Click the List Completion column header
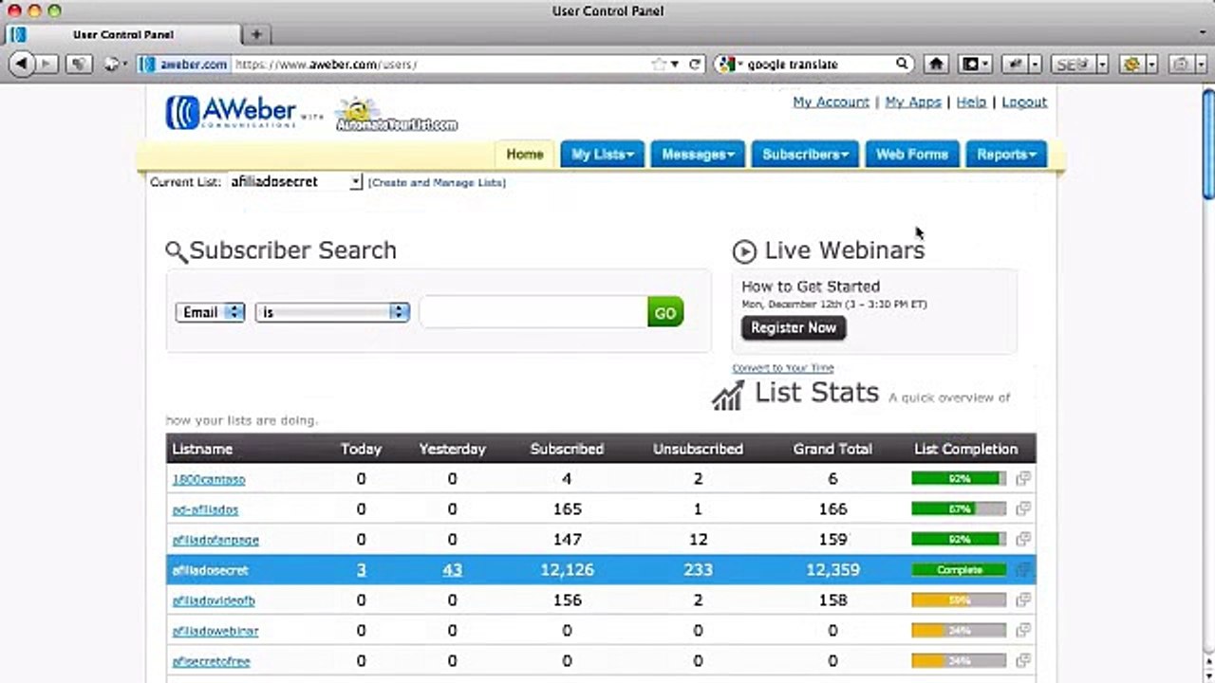 [x=965, y=449]
